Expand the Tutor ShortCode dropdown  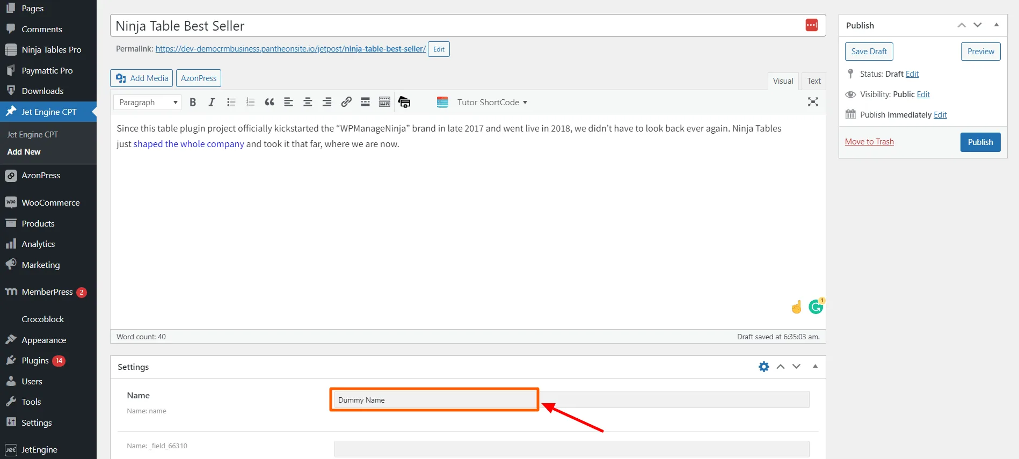pos(492,102)
